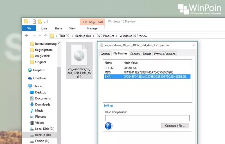Click the Compare a file... button
Image resolution: width=225 pixels, height=144 pixels.
click(x=175, y=126)
